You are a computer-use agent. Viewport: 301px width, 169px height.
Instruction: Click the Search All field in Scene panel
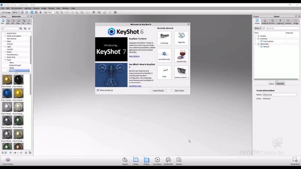281,28
